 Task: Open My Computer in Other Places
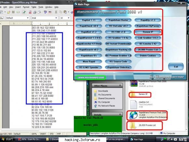click(104, 102)
